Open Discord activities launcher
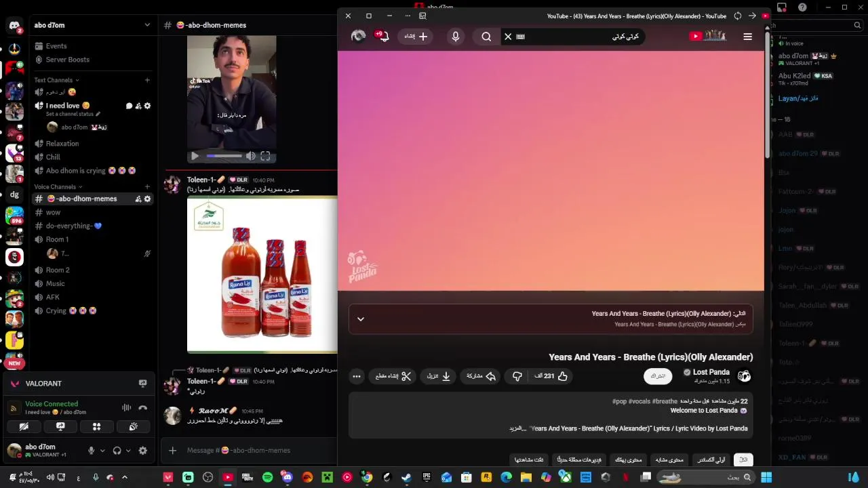This screenshot has width=868, height=488. coord(96,426)
